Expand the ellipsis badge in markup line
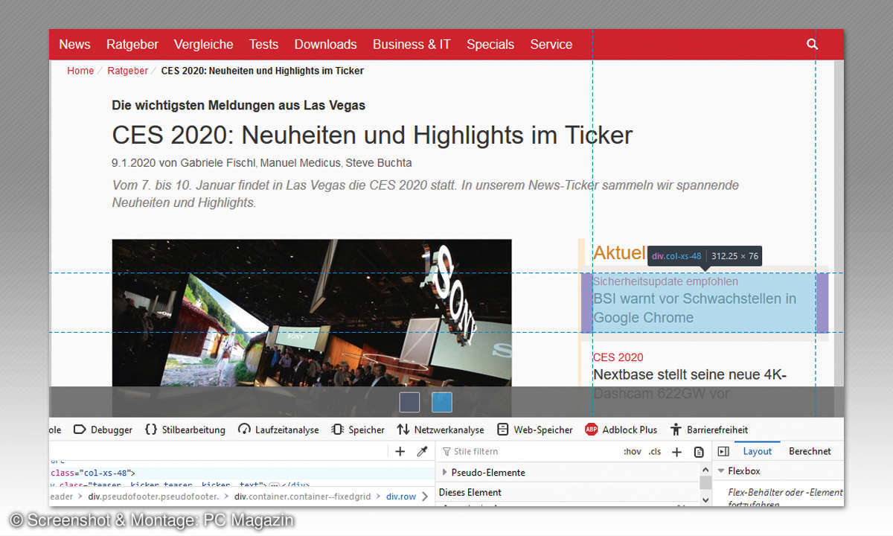Viewport: 893px width, 536px height. coord(274,484)
